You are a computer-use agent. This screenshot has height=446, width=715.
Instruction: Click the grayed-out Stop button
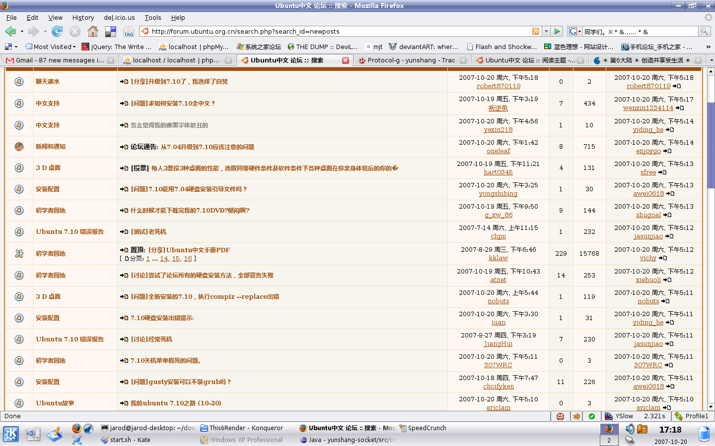[x=75, y=32]
